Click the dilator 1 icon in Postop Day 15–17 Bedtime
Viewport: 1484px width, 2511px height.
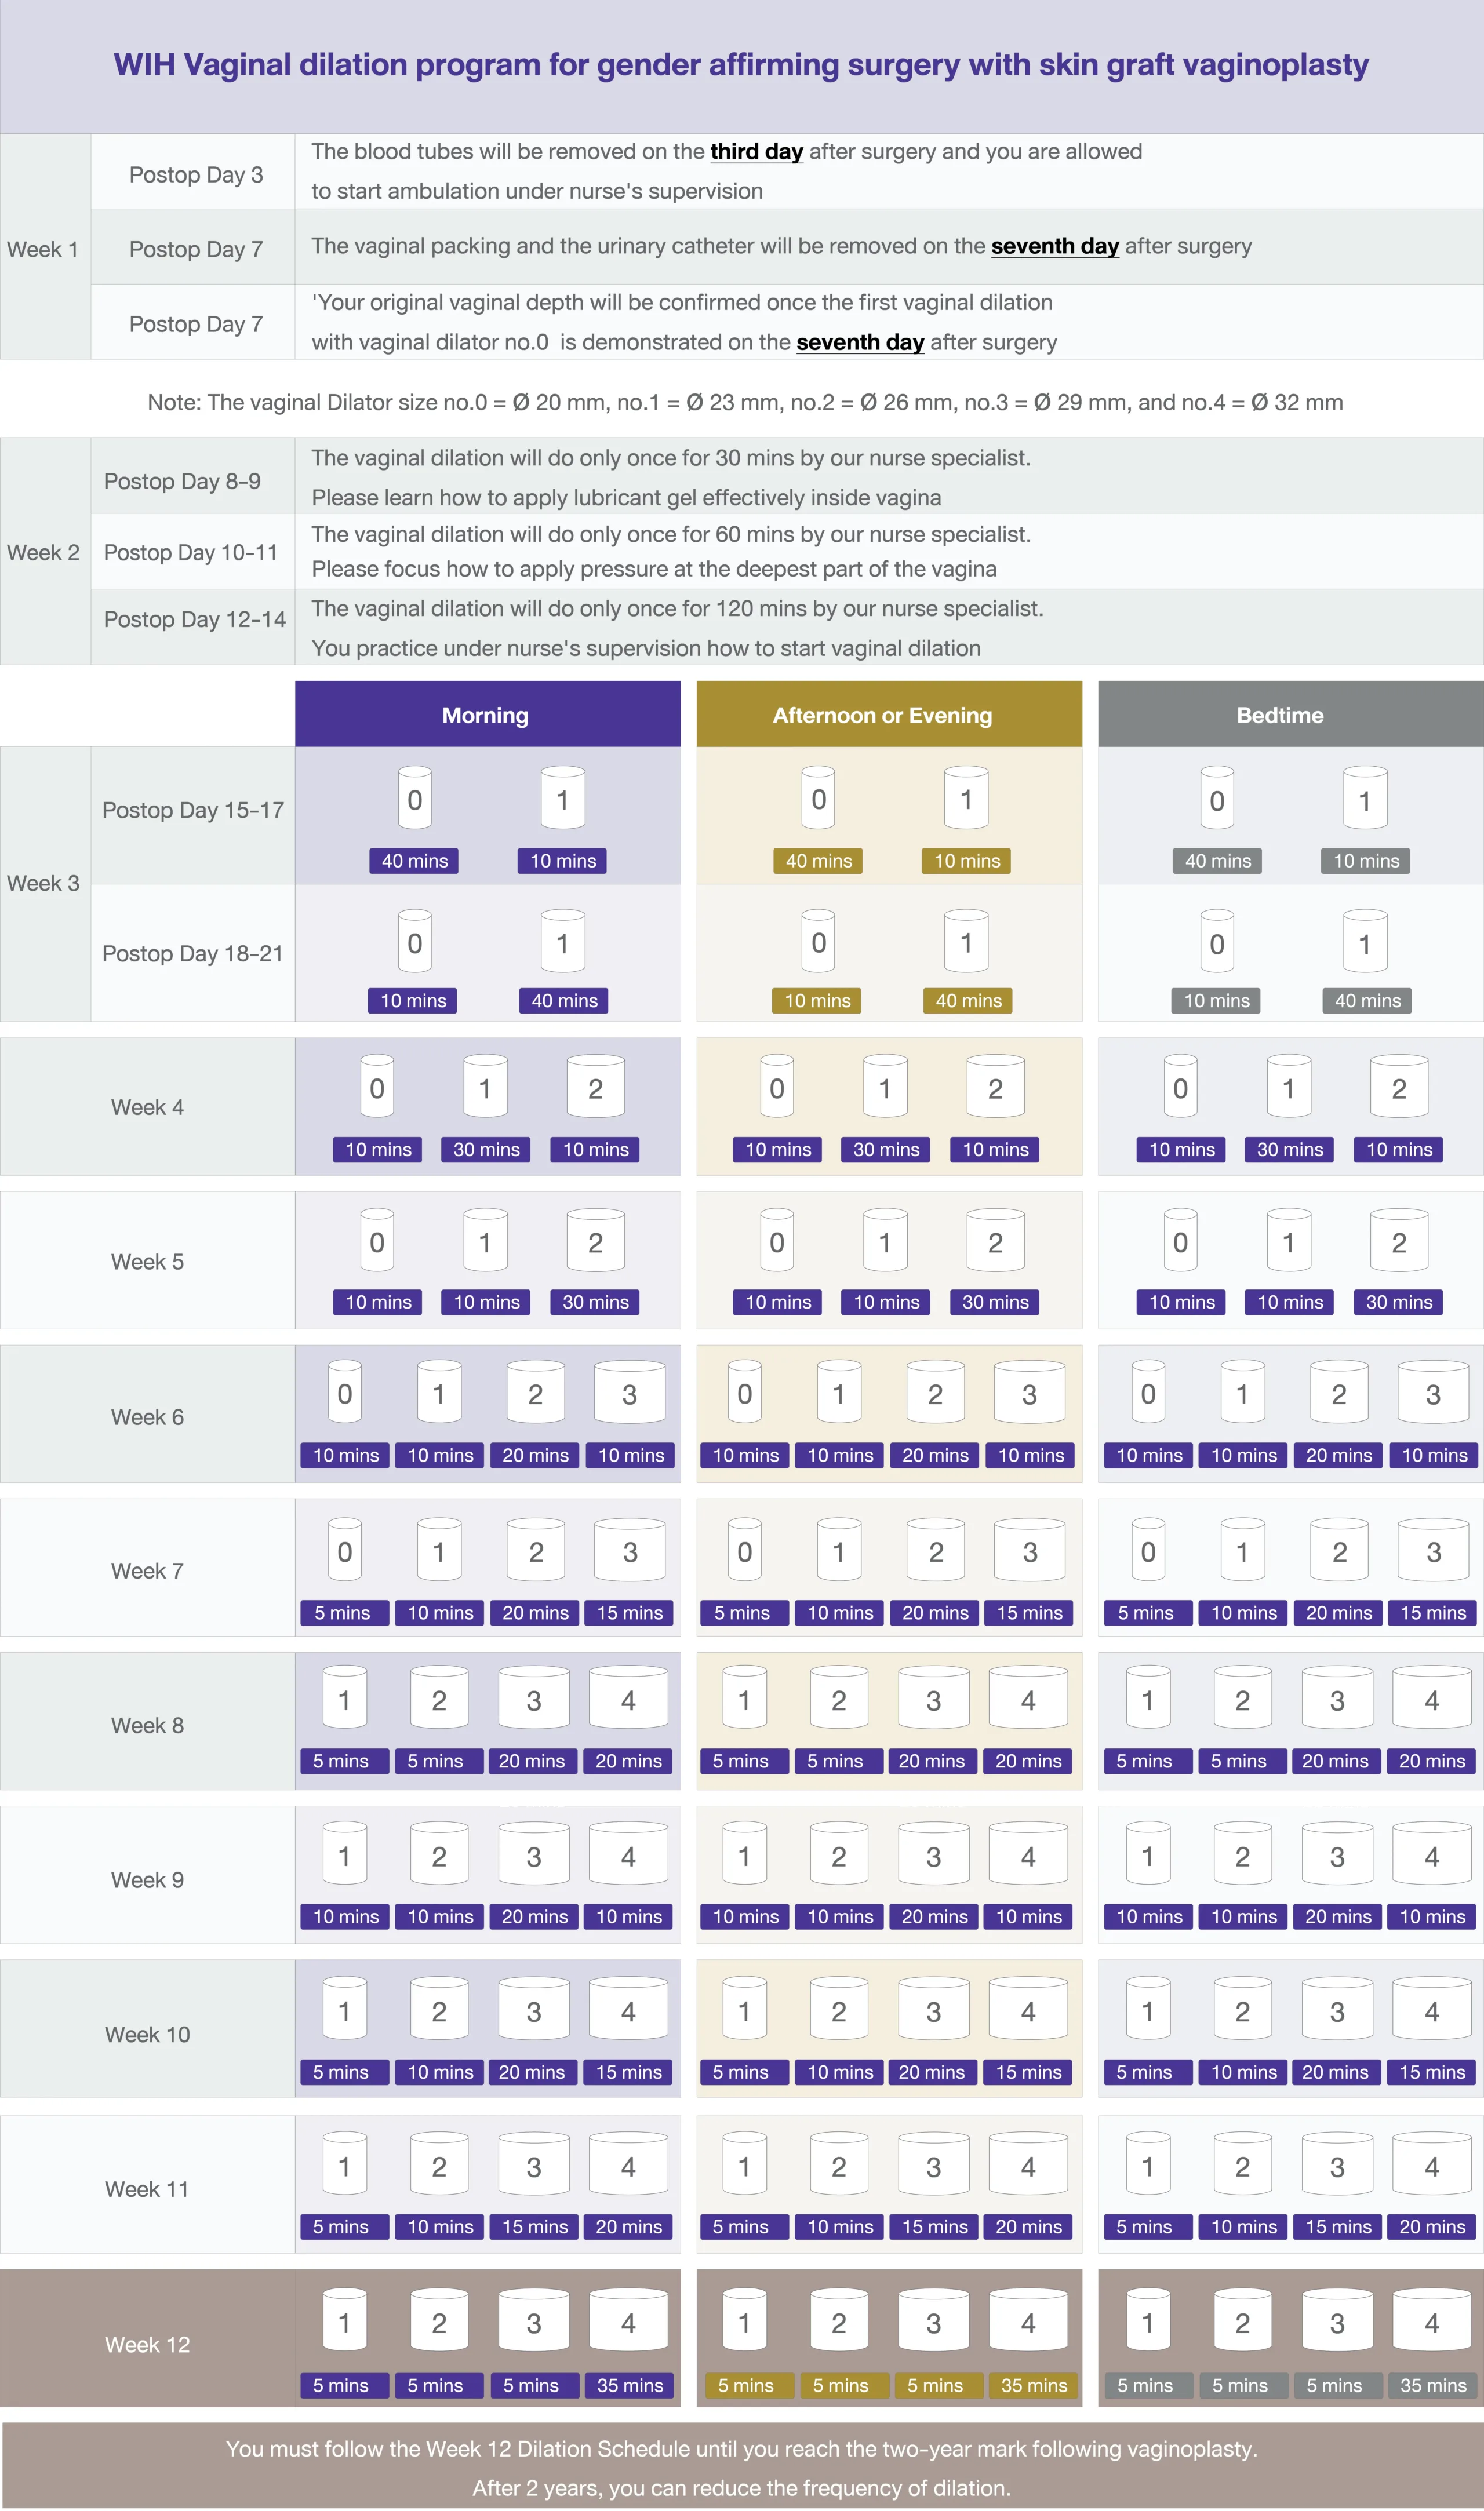(1365, 797)
